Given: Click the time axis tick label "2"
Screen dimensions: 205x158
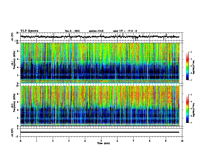Looking at the screenshot, I should point(53,141).
